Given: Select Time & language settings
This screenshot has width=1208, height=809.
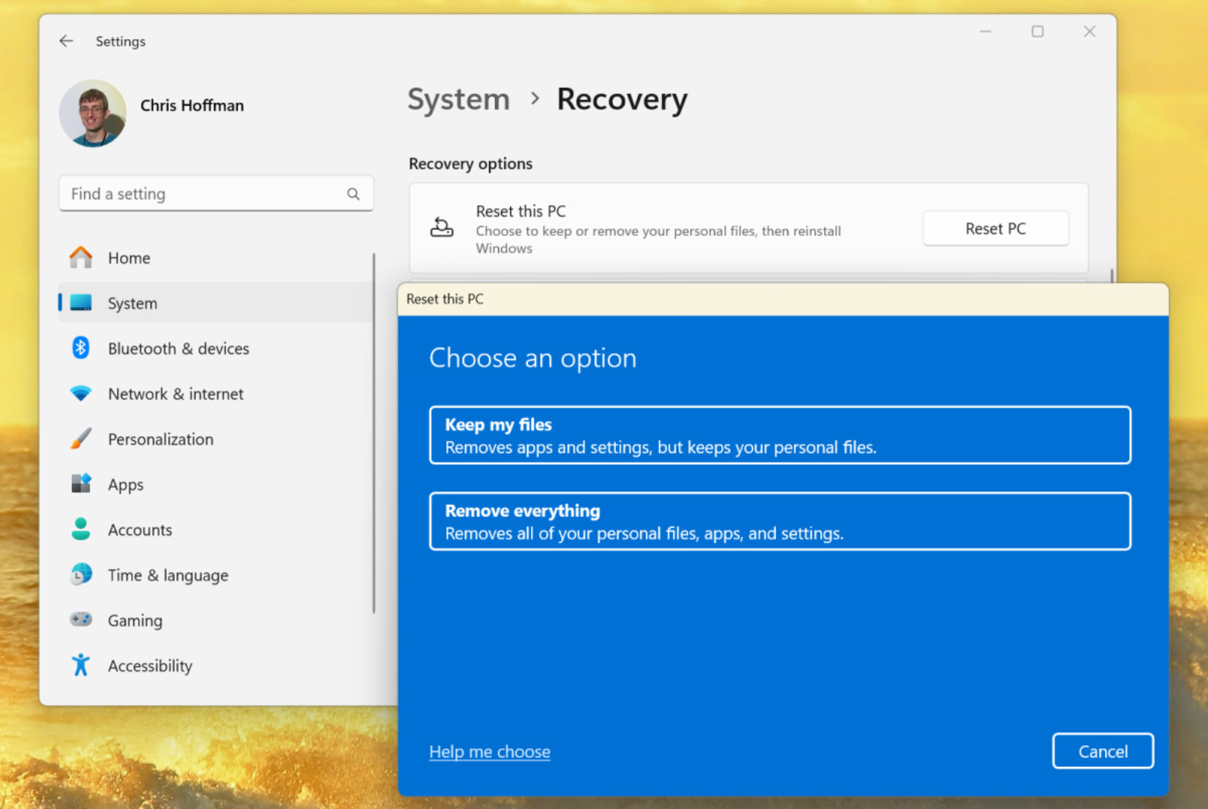Looking at the screenshot, I should [168, 575].
